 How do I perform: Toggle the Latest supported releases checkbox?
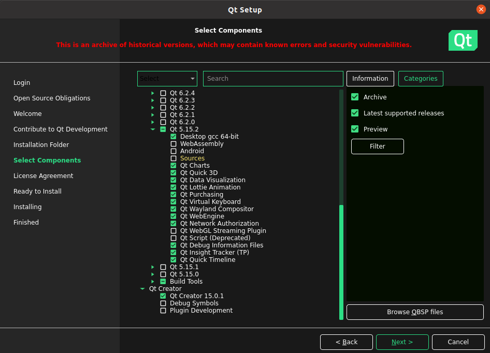click(x=355, y=113)
